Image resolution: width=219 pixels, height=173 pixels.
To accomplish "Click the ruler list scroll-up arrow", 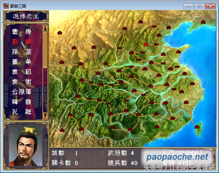I will (x=45, y=28).
